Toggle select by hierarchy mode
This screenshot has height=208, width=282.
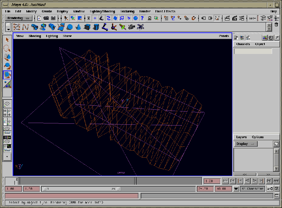click(66, 18)
